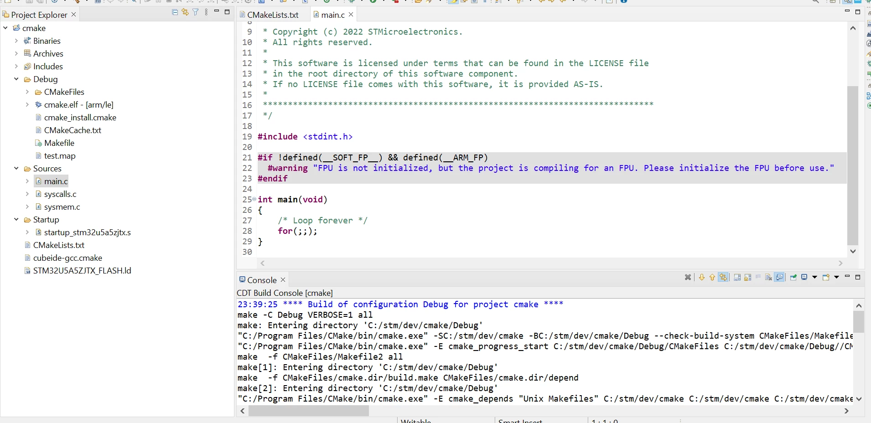Select sysmem.c source file
The height and width of the screenshot is (423, 871).
[x=62, y=206]
